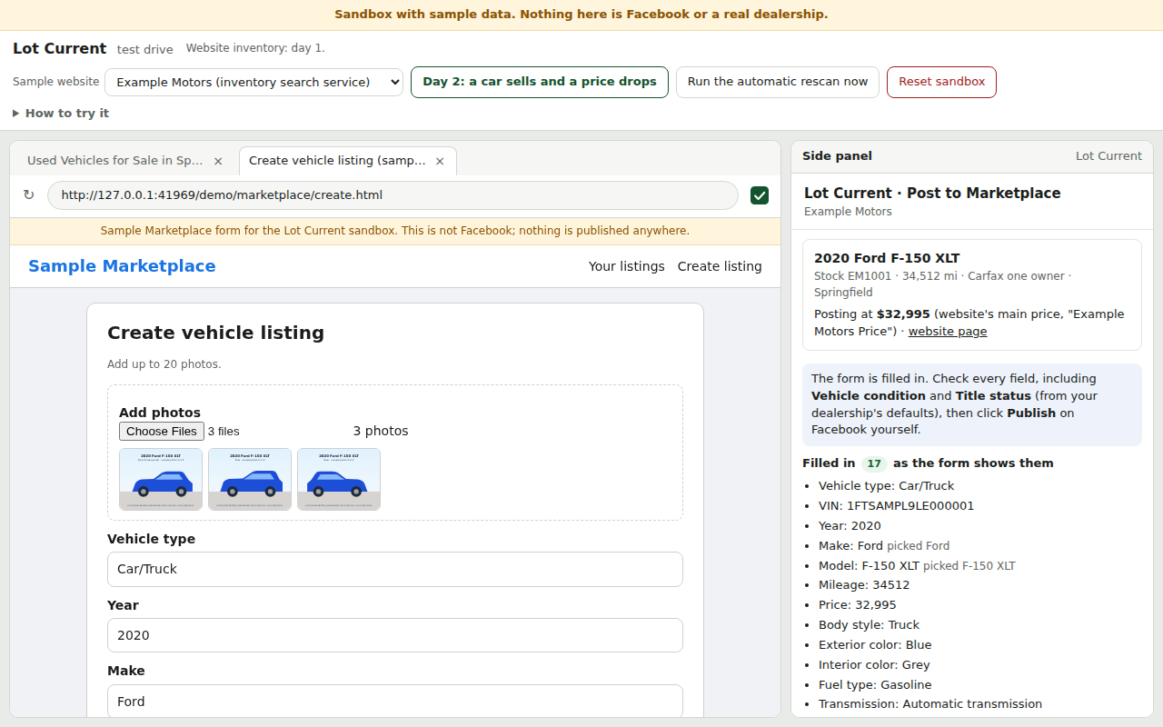Click 'Transmission: Automatic transmission' item
1163x727 pixels.
tap(930, 704)
